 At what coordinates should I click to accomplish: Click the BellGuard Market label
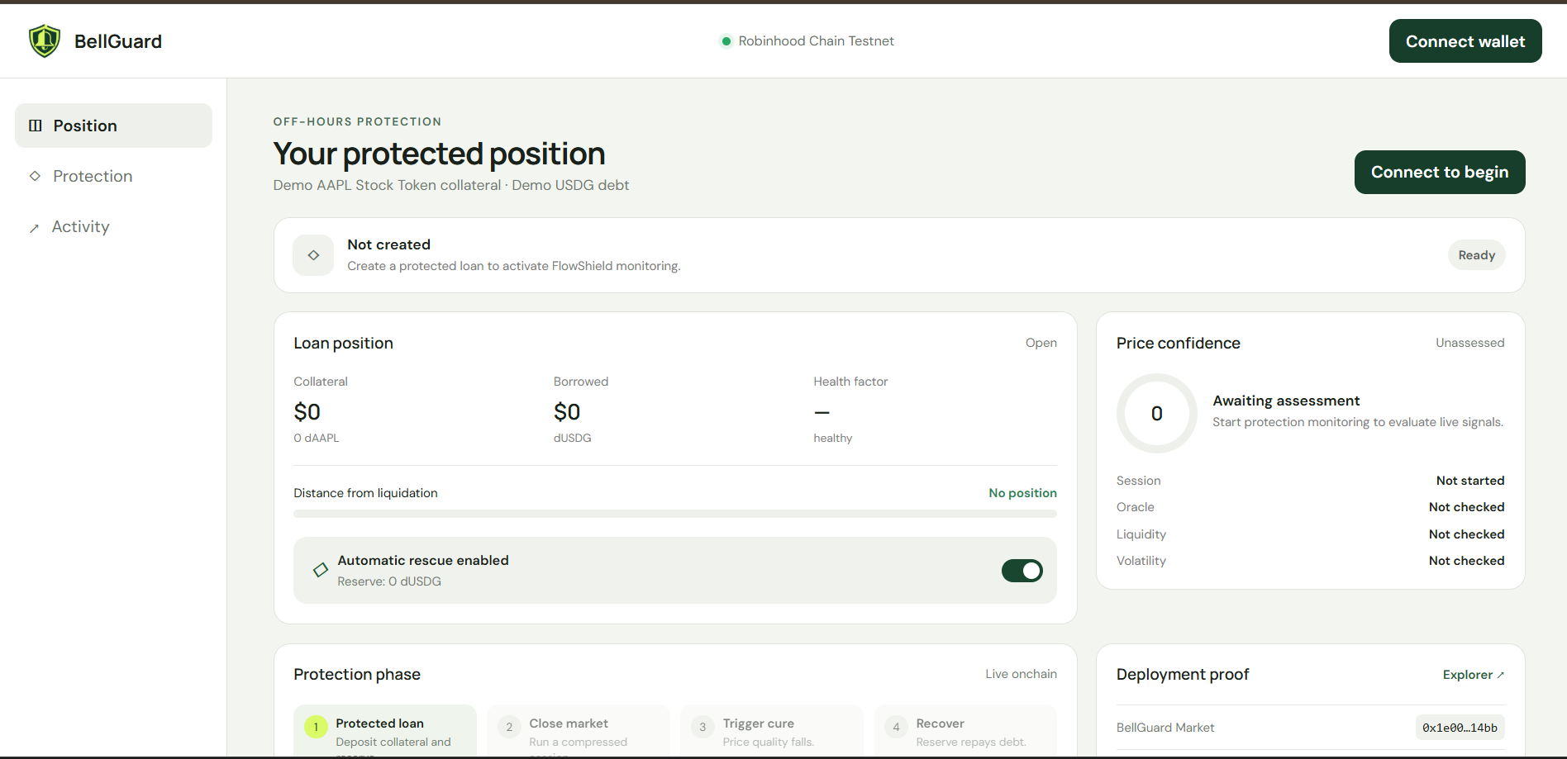coord(1165,728)
